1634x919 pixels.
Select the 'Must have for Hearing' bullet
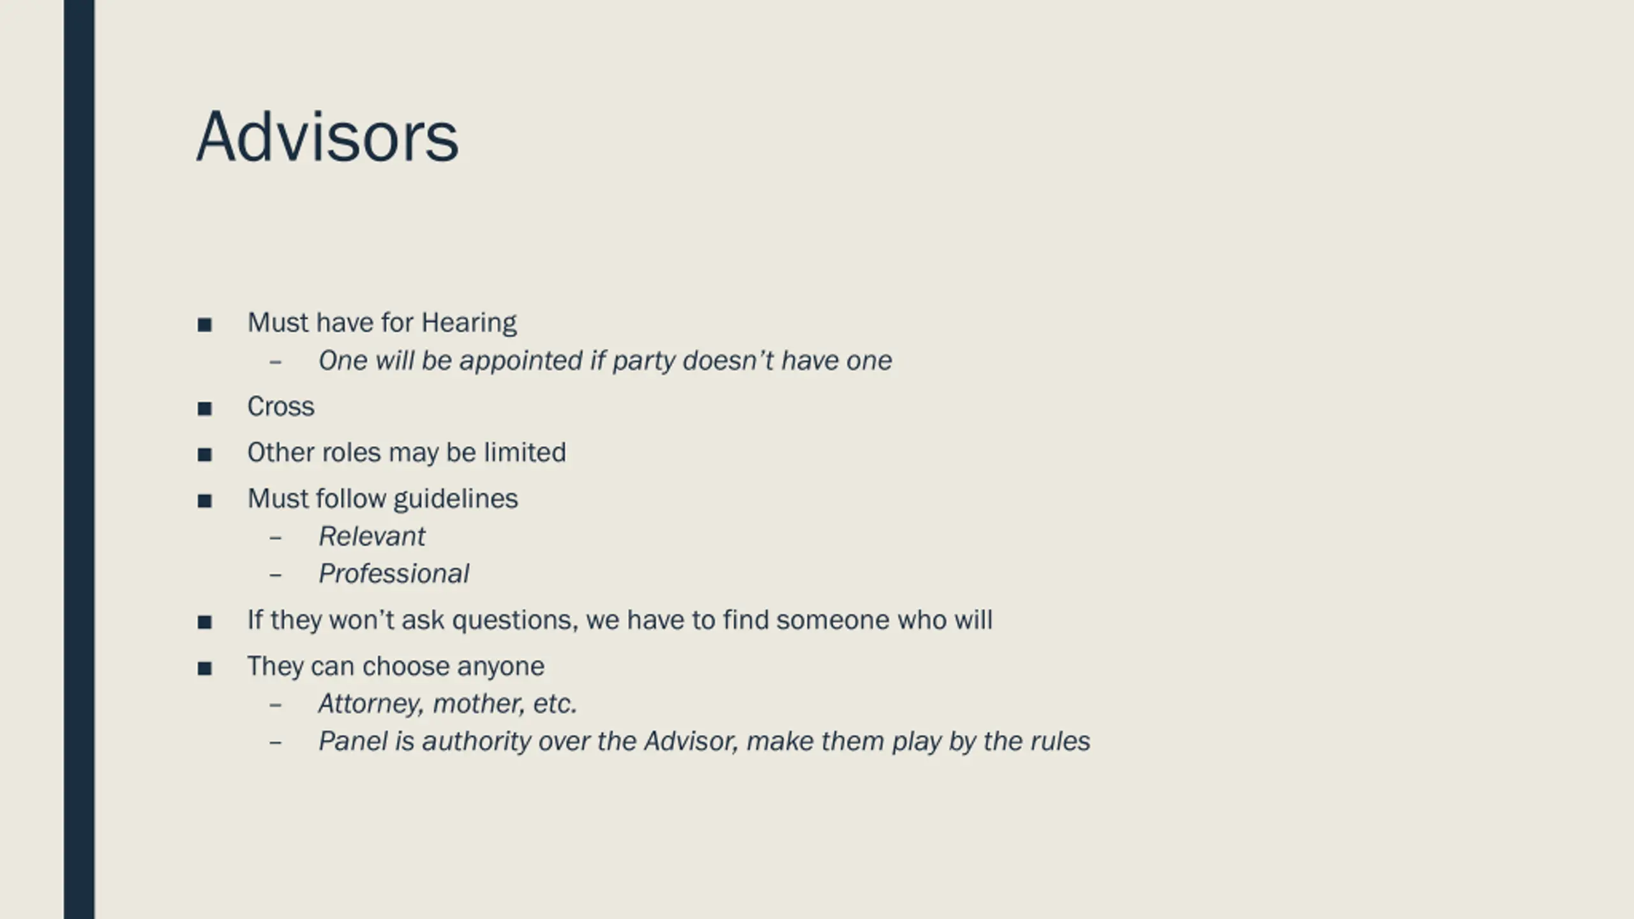click(382, 323)
